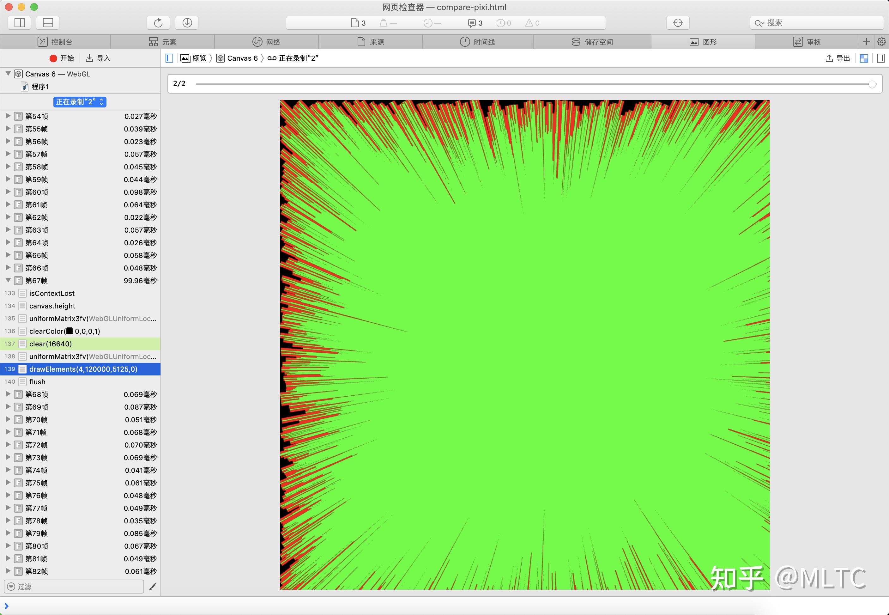Image resolution: width=889 pixels, height=615 pixels.
Task: Click the filter input field
Action: [x=74, y=586]
